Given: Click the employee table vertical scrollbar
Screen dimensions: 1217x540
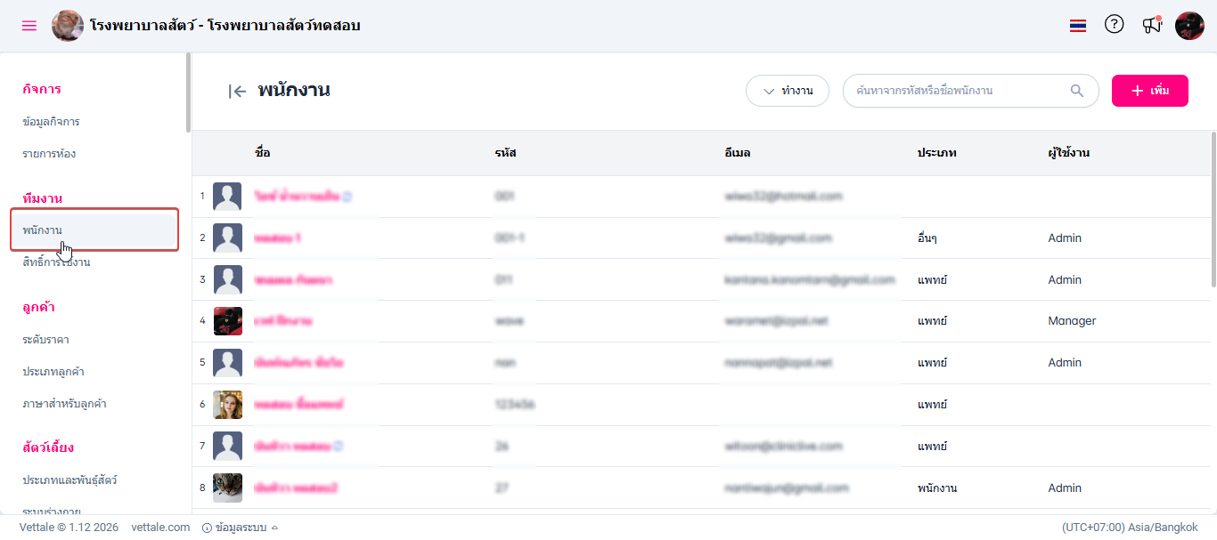Looking at the screenshot, I should pyautogui.click(x=1213, y=209).
